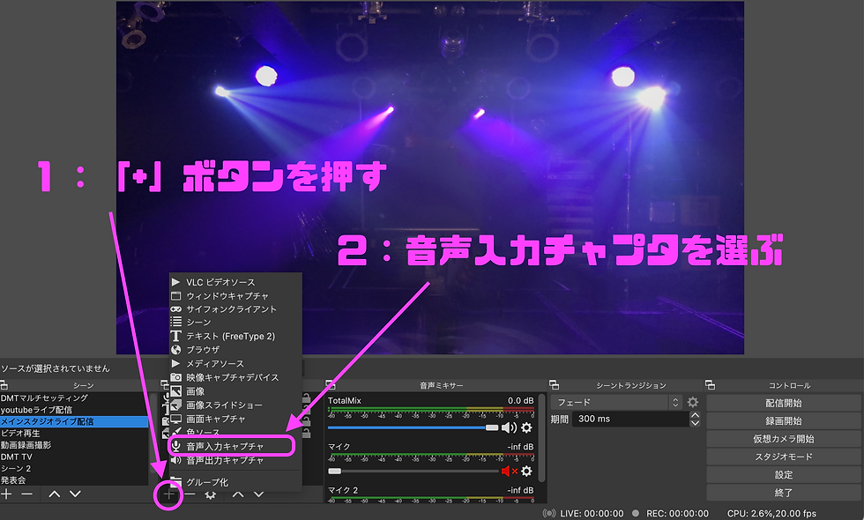Select the メインスタジオライブ配信 scene

tap(74, 421)
